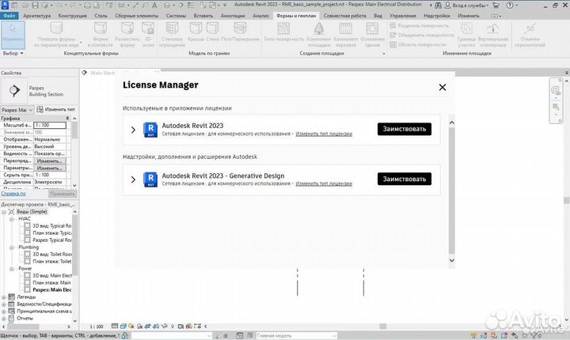Click the project browser vertical scrollbar
The image size is (570, 340).
(x=75, y=245)
